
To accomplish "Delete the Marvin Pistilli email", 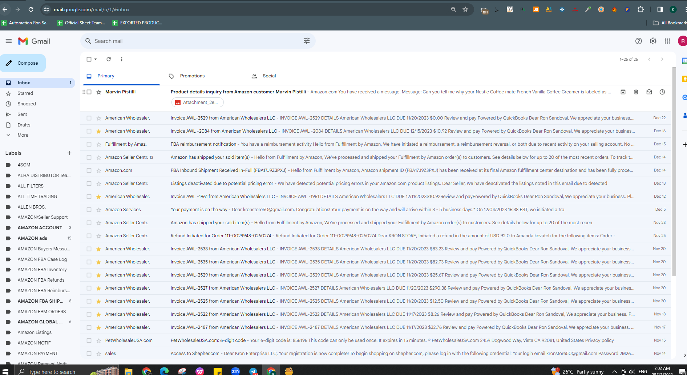I will (x=636, y=92).
